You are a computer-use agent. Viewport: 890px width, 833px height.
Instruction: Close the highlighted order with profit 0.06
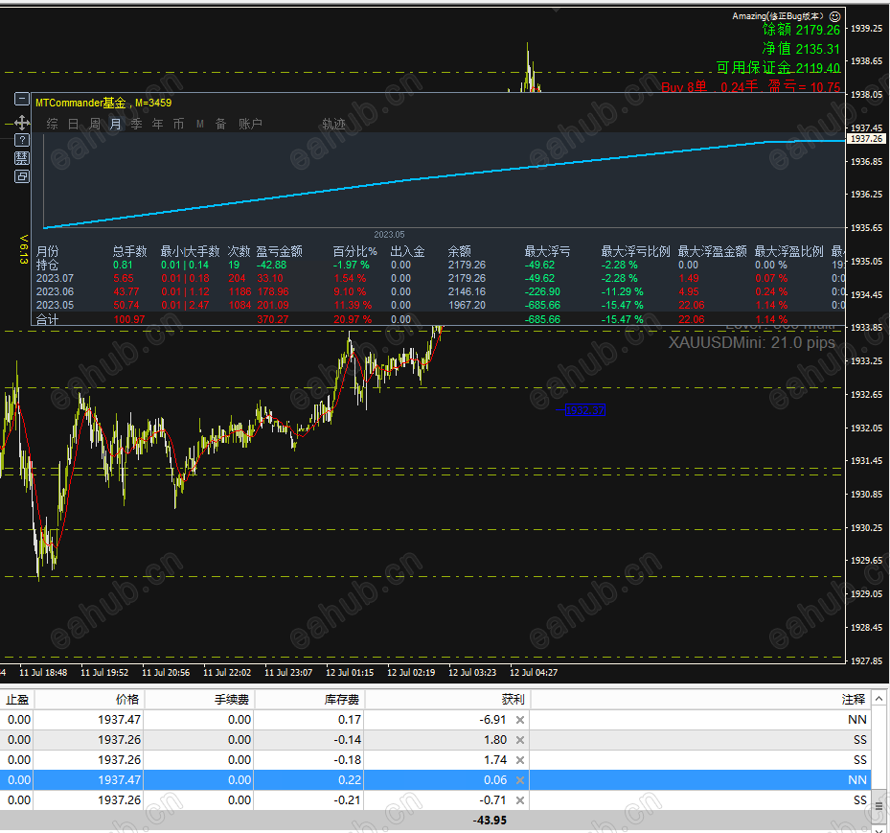[520, 780]
